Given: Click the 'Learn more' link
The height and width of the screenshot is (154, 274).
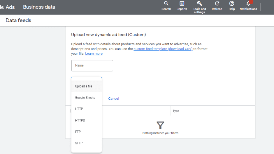Looking at the screenshot, I should [94, 54].
